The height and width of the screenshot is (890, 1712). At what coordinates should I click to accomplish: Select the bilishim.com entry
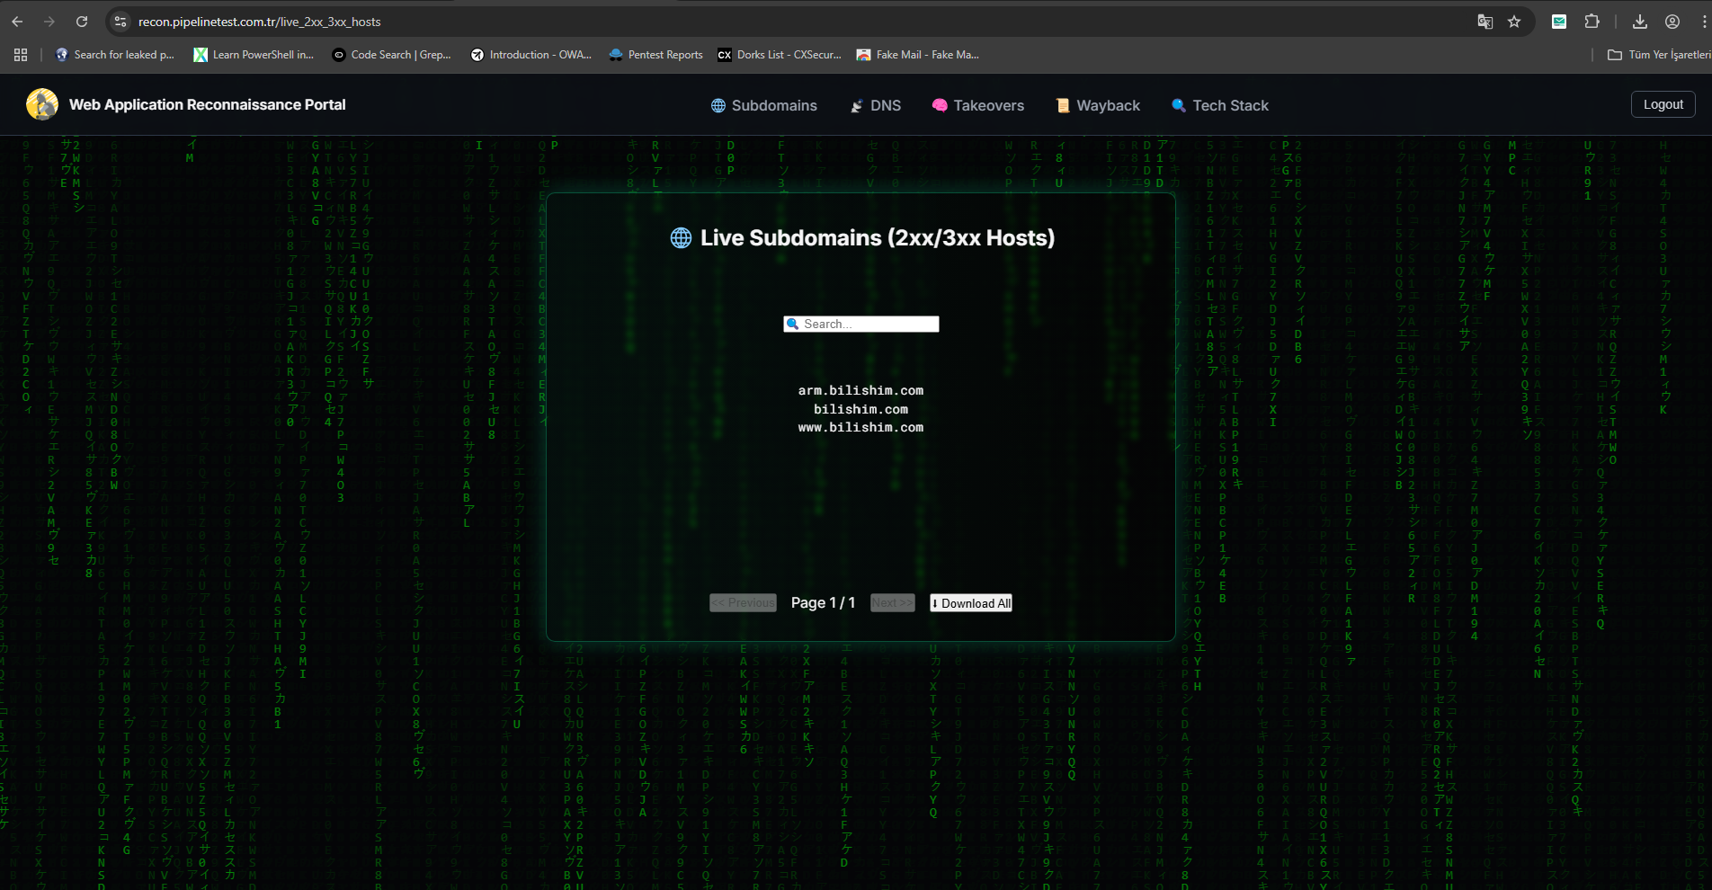(860, 409)
